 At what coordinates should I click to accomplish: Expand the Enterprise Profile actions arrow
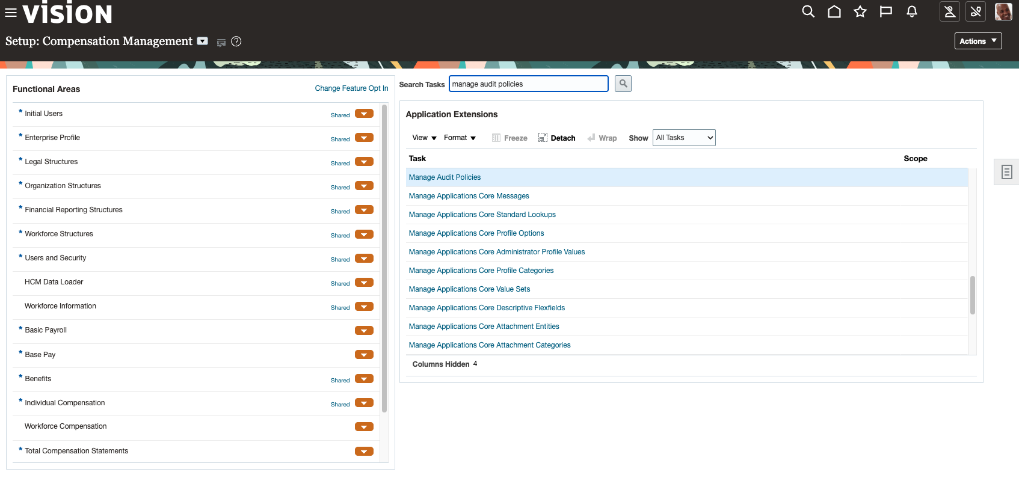[364, 138]
